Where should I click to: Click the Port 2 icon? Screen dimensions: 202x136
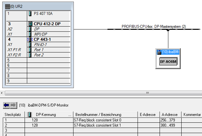coord(30,55)
